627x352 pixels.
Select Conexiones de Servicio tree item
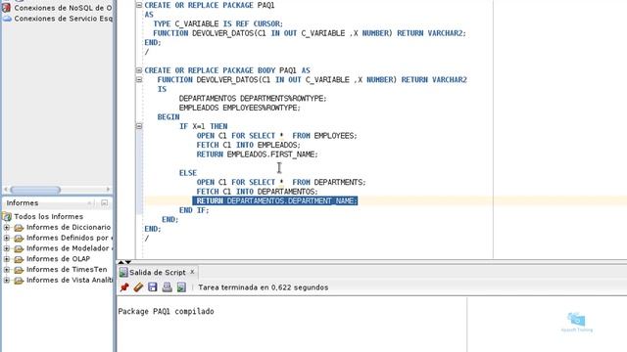coord(63,19)
